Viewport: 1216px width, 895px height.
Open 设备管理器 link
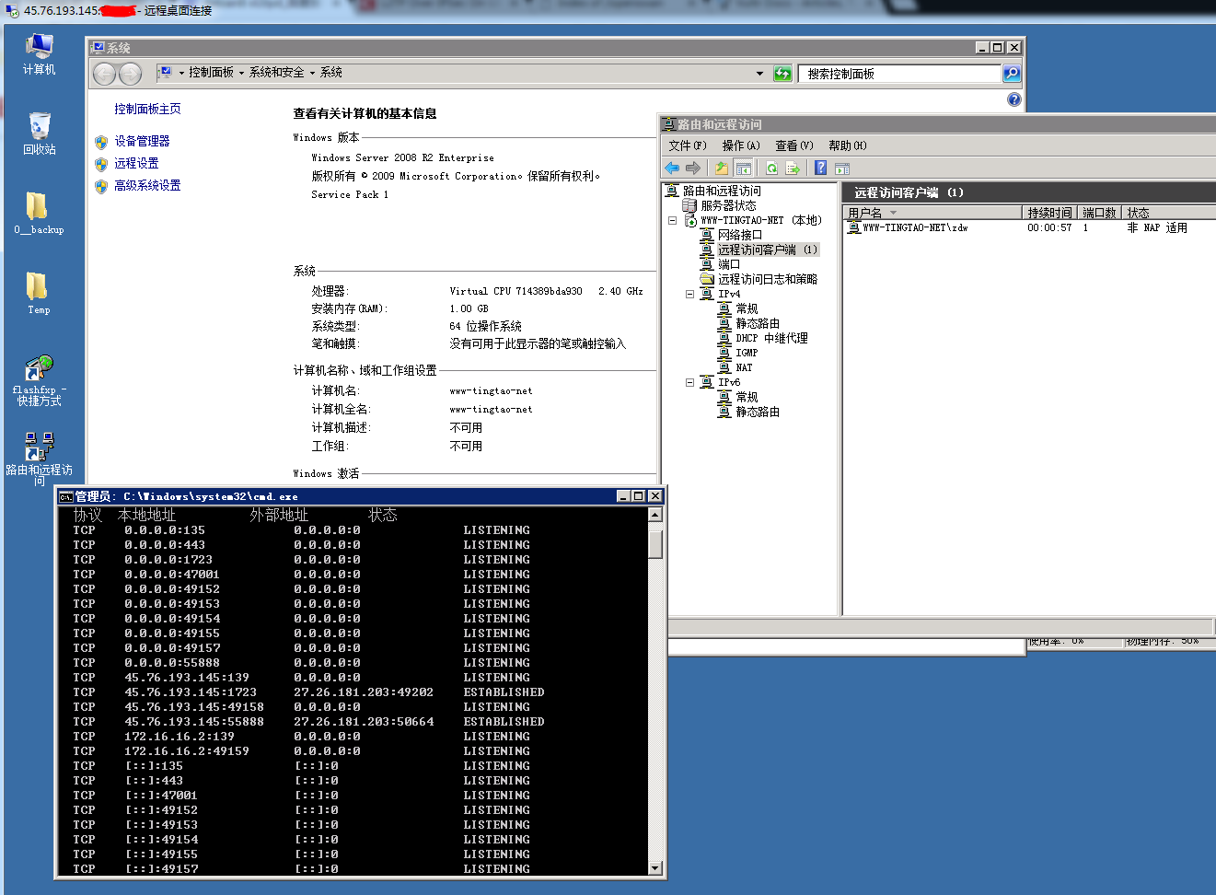[x=142, y=141]
